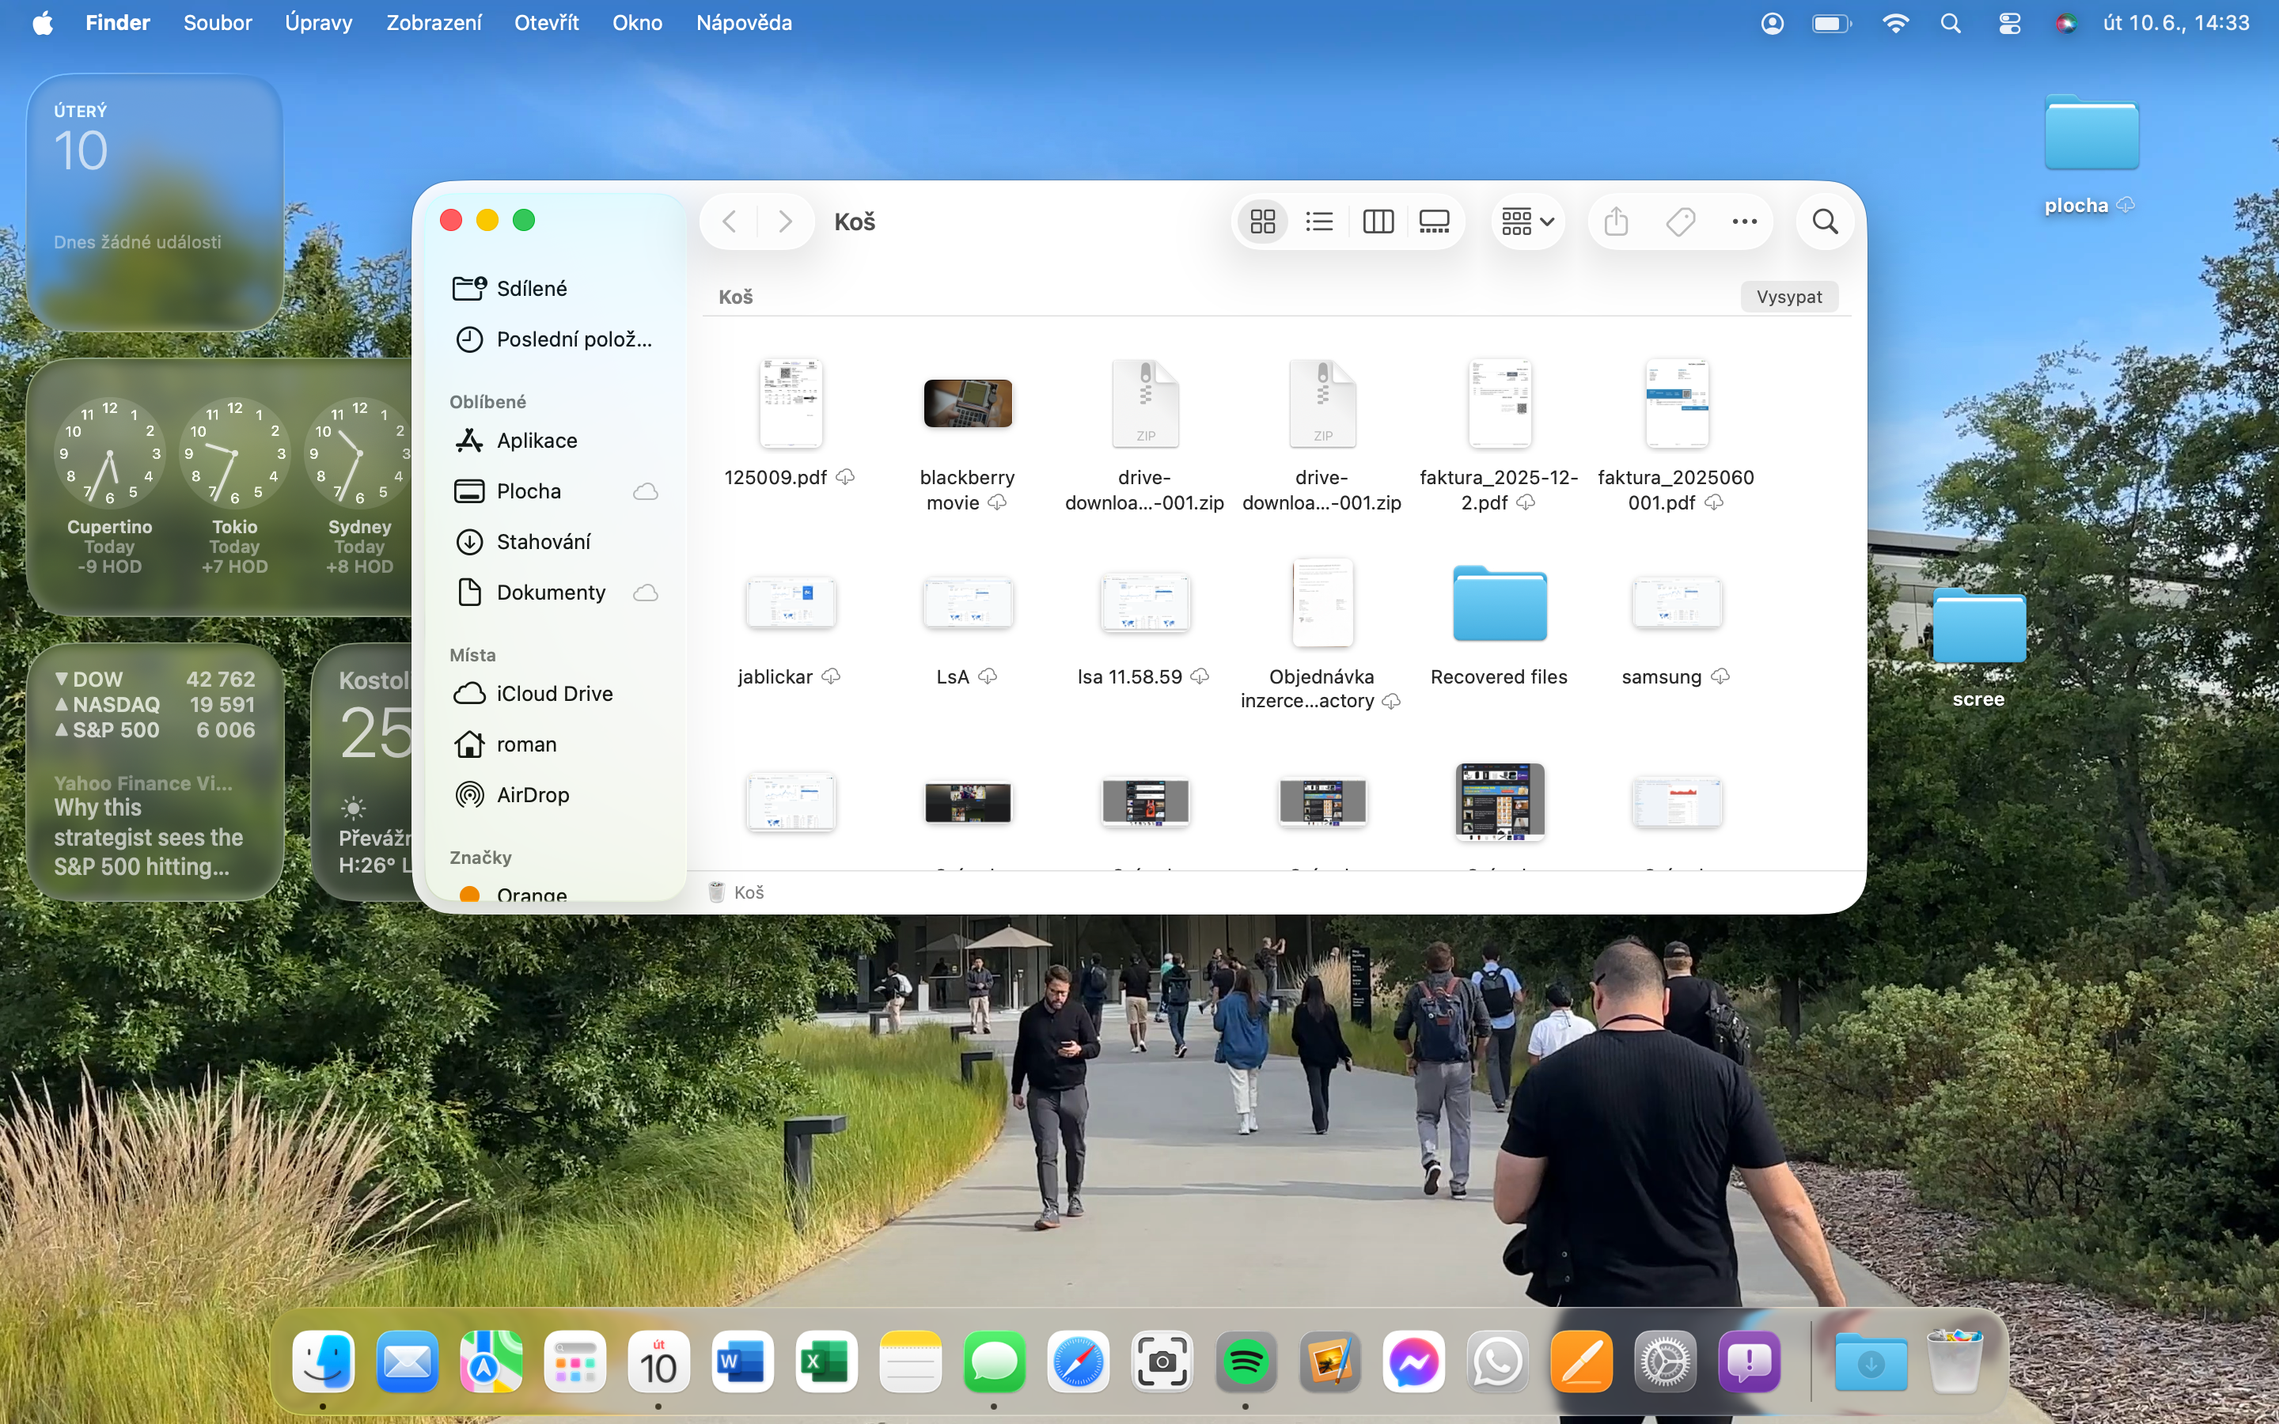Image resolution: width=2279 pixels, height=1424 pixels.
Task: Open the Zobrazení menu
Action: pyautogui.click(x=433, y=23)
